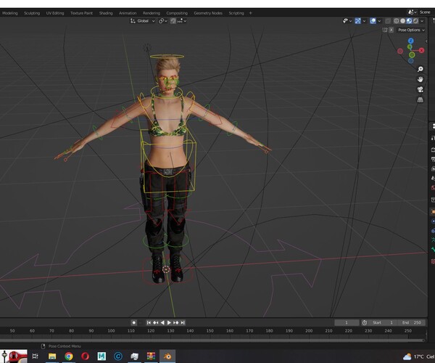
Task: Click the End frame field
Action: (412, 322)
